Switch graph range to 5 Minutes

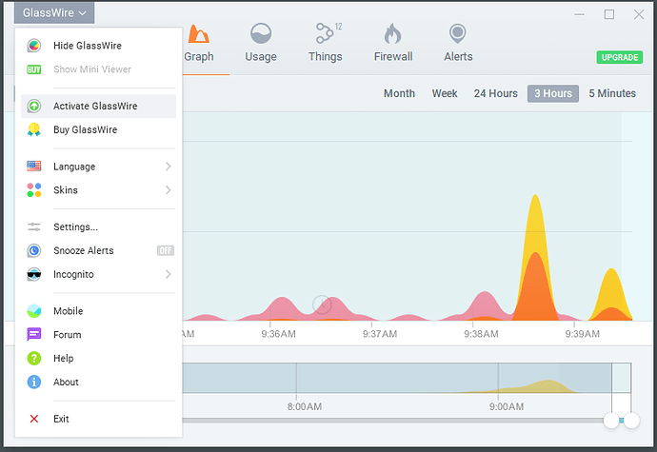[611, 93]
